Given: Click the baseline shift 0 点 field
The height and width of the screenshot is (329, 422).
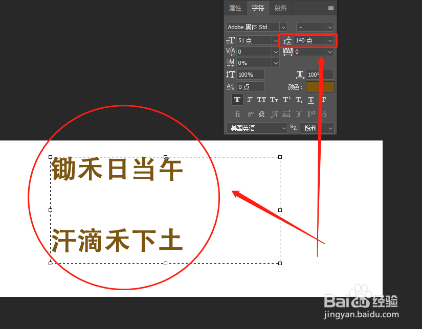Looking at the screenshot, I should (251, 87).
